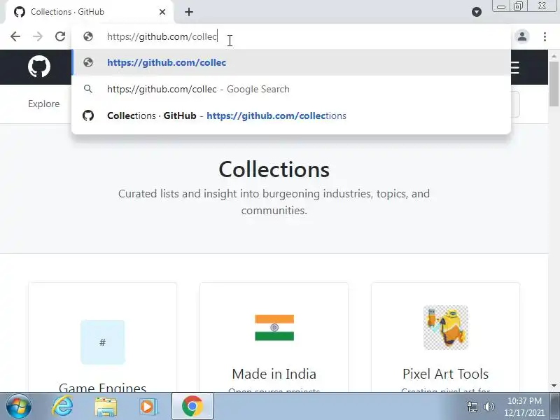Viewport: 560px width, 420px height.
Task: Open the Game Engines collection card
Action: click(102, 337)
